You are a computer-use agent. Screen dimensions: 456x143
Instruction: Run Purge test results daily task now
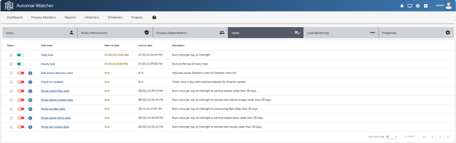point(30,127)
